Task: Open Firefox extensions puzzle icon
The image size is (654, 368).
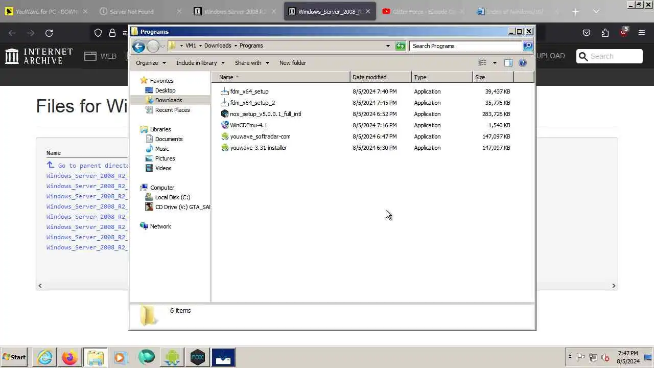Action: [605, 33]
